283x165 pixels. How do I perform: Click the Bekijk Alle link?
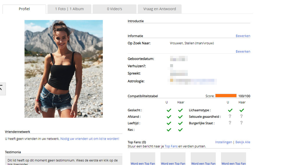243,142
